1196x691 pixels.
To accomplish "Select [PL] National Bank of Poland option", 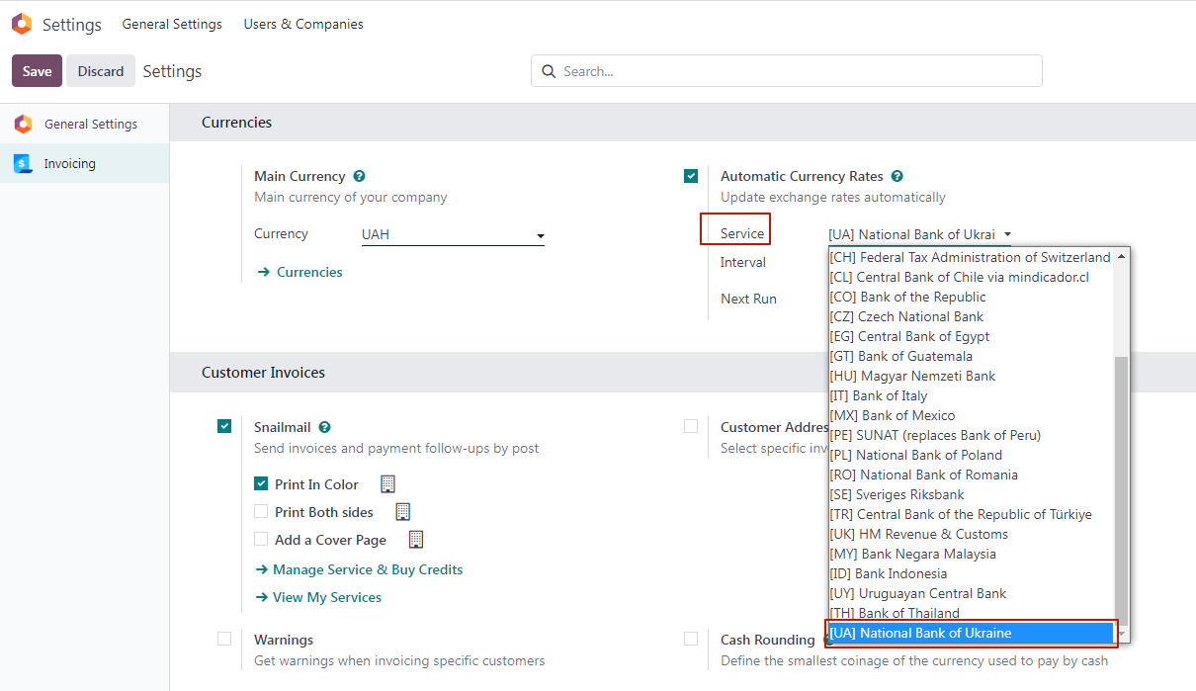I will [x=915, y=455].
